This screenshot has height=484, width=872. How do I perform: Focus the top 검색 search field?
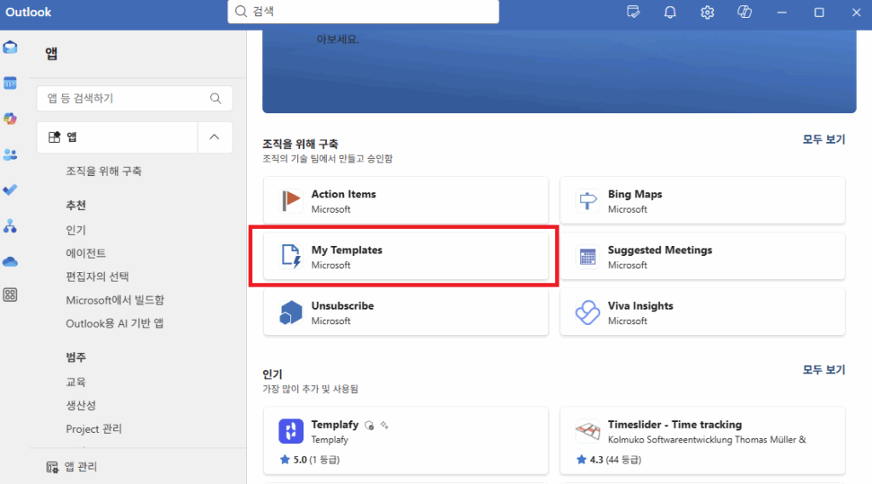363,12
